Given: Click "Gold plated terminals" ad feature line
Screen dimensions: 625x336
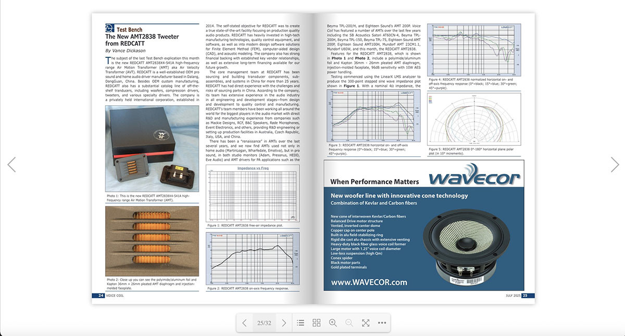Looking at the screenshot, I should [x=349, y=268].
